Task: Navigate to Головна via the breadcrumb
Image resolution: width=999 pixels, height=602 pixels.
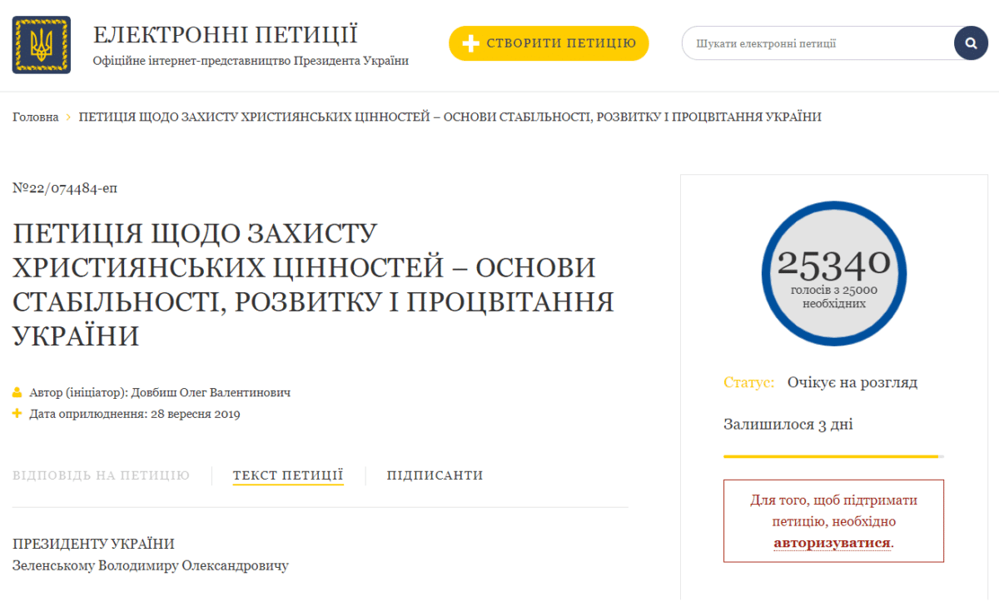Action: [x=34, y=117]
